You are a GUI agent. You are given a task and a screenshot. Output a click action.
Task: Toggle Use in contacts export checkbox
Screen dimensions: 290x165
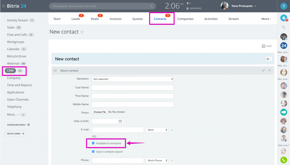point(93,151)
